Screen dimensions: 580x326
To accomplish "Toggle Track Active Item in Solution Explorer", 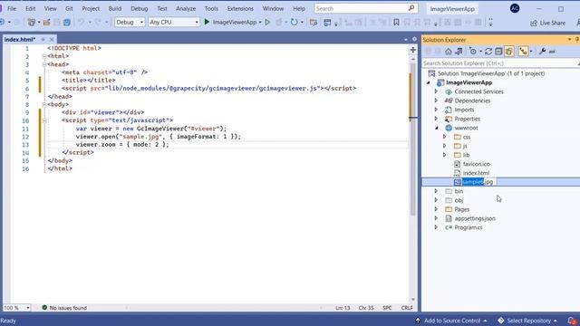I will click(523, 52).
